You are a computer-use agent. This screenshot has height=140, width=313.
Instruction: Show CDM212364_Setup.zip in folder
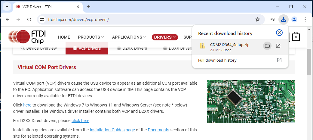click(x=267, y=46)
